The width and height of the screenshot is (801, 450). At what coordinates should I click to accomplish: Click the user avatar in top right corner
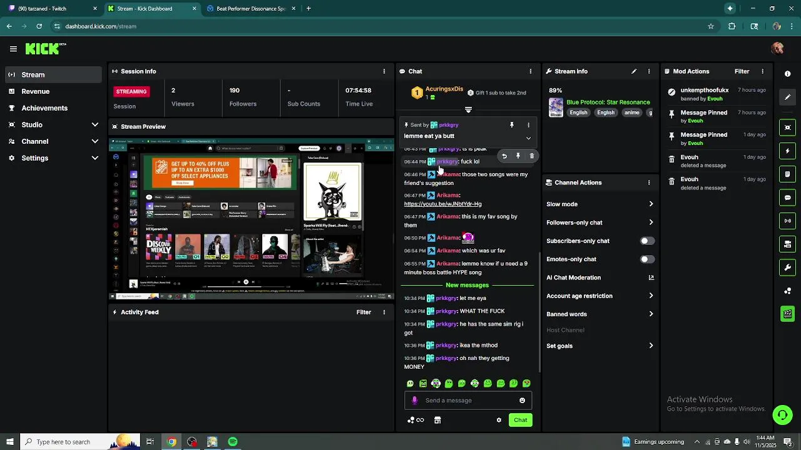(x=778, y=49)
